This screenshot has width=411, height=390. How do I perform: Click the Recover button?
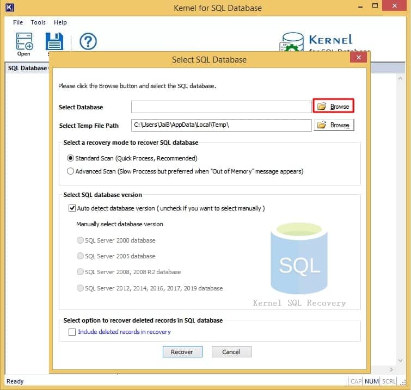(x=182, y=352)
